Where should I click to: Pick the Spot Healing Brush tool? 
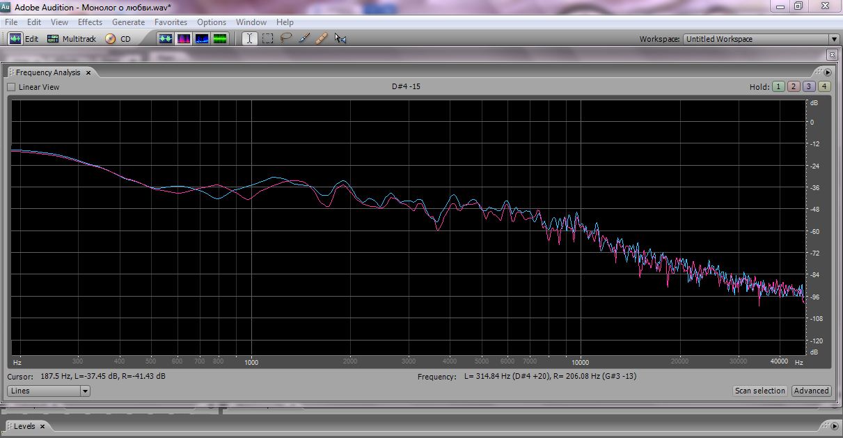click(x=322, y=39)
